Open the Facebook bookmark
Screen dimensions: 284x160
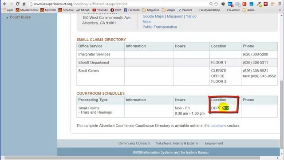132,10
